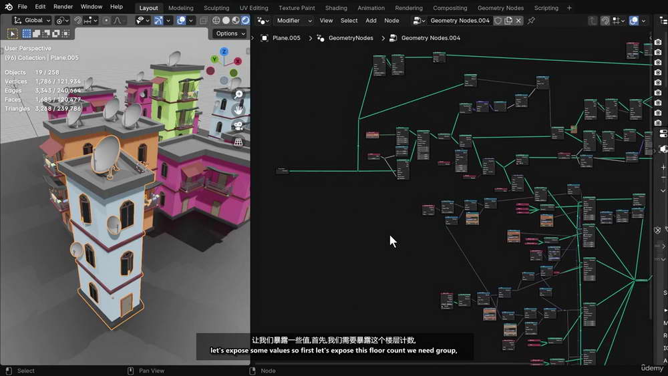668x376 pixels.
Task: Toggle camera view with the camera gizmo
Action: tap(238, 126)
